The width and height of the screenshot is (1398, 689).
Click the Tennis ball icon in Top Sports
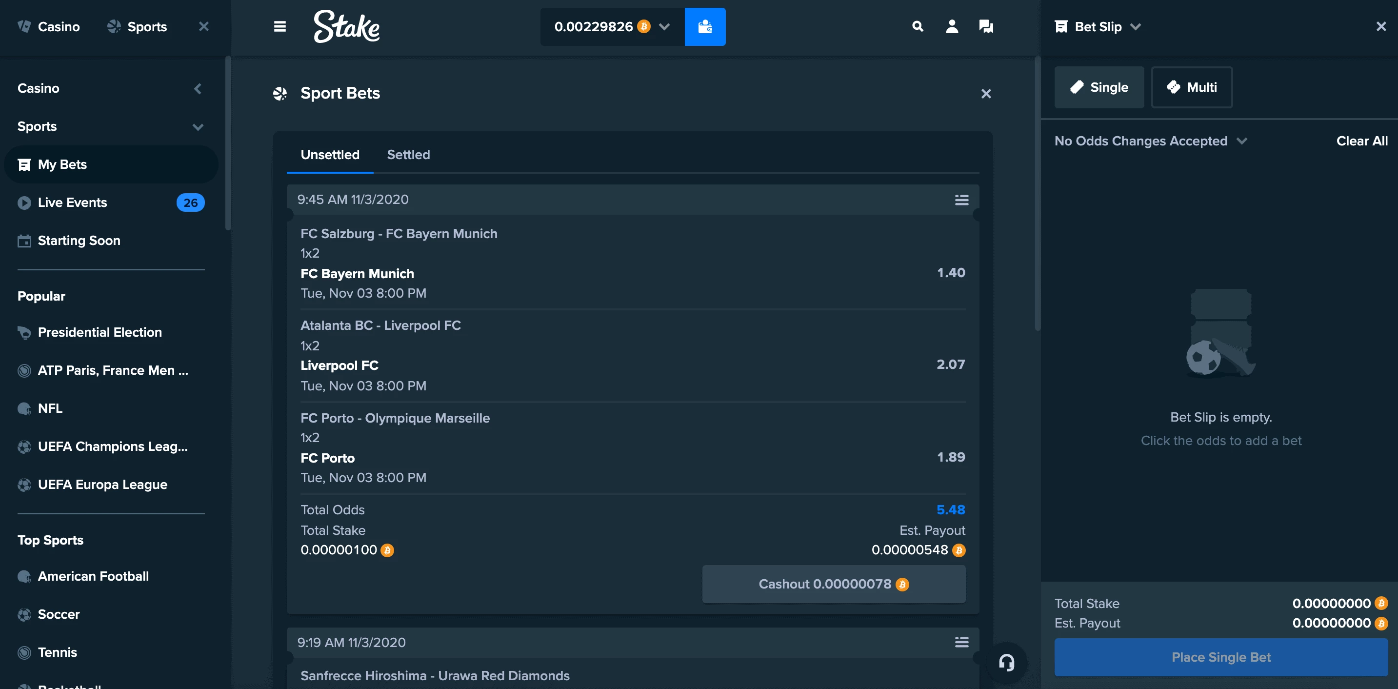[x=24, y=652]
